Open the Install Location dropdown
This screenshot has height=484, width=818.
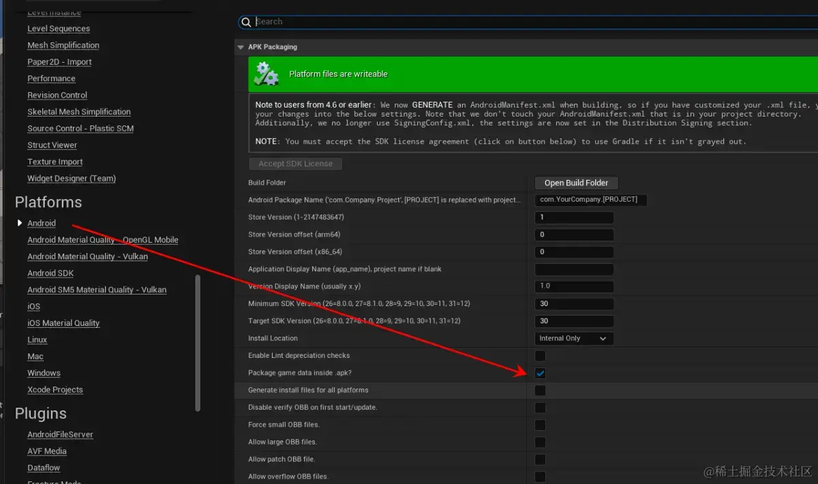574,338
